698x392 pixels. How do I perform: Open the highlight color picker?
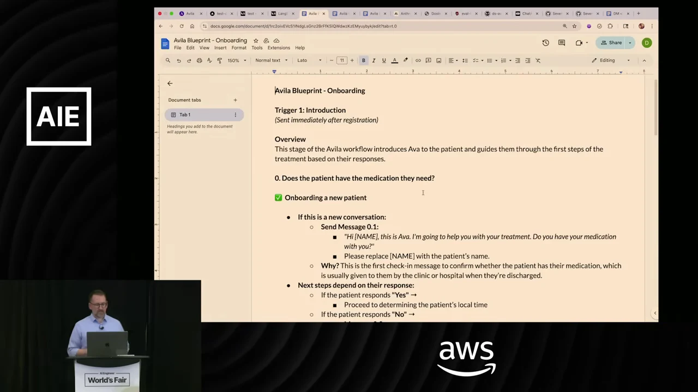[x=405, y=60]
